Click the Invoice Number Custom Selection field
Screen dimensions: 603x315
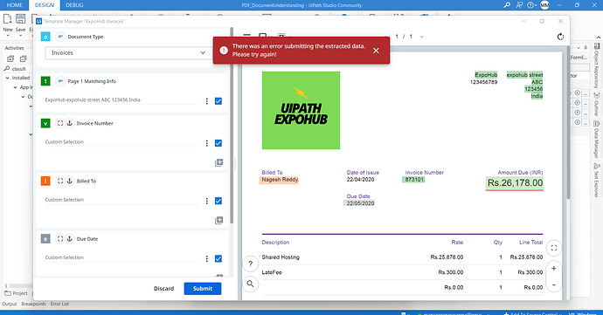click(x=121, y=142)
